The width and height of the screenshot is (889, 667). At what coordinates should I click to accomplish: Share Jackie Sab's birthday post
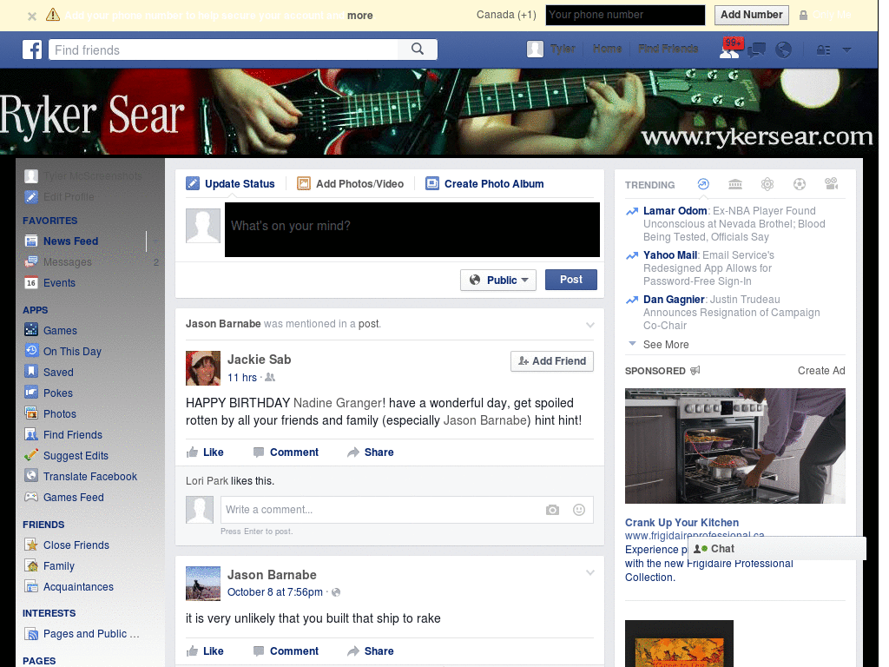(371, 452)
